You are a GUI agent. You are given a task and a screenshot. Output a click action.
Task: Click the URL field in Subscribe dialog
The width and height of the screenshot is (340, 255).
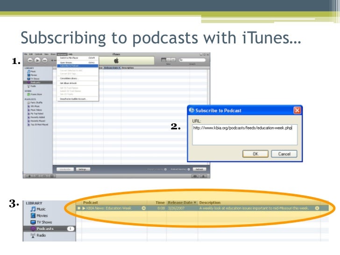click(x=245, y=135)
